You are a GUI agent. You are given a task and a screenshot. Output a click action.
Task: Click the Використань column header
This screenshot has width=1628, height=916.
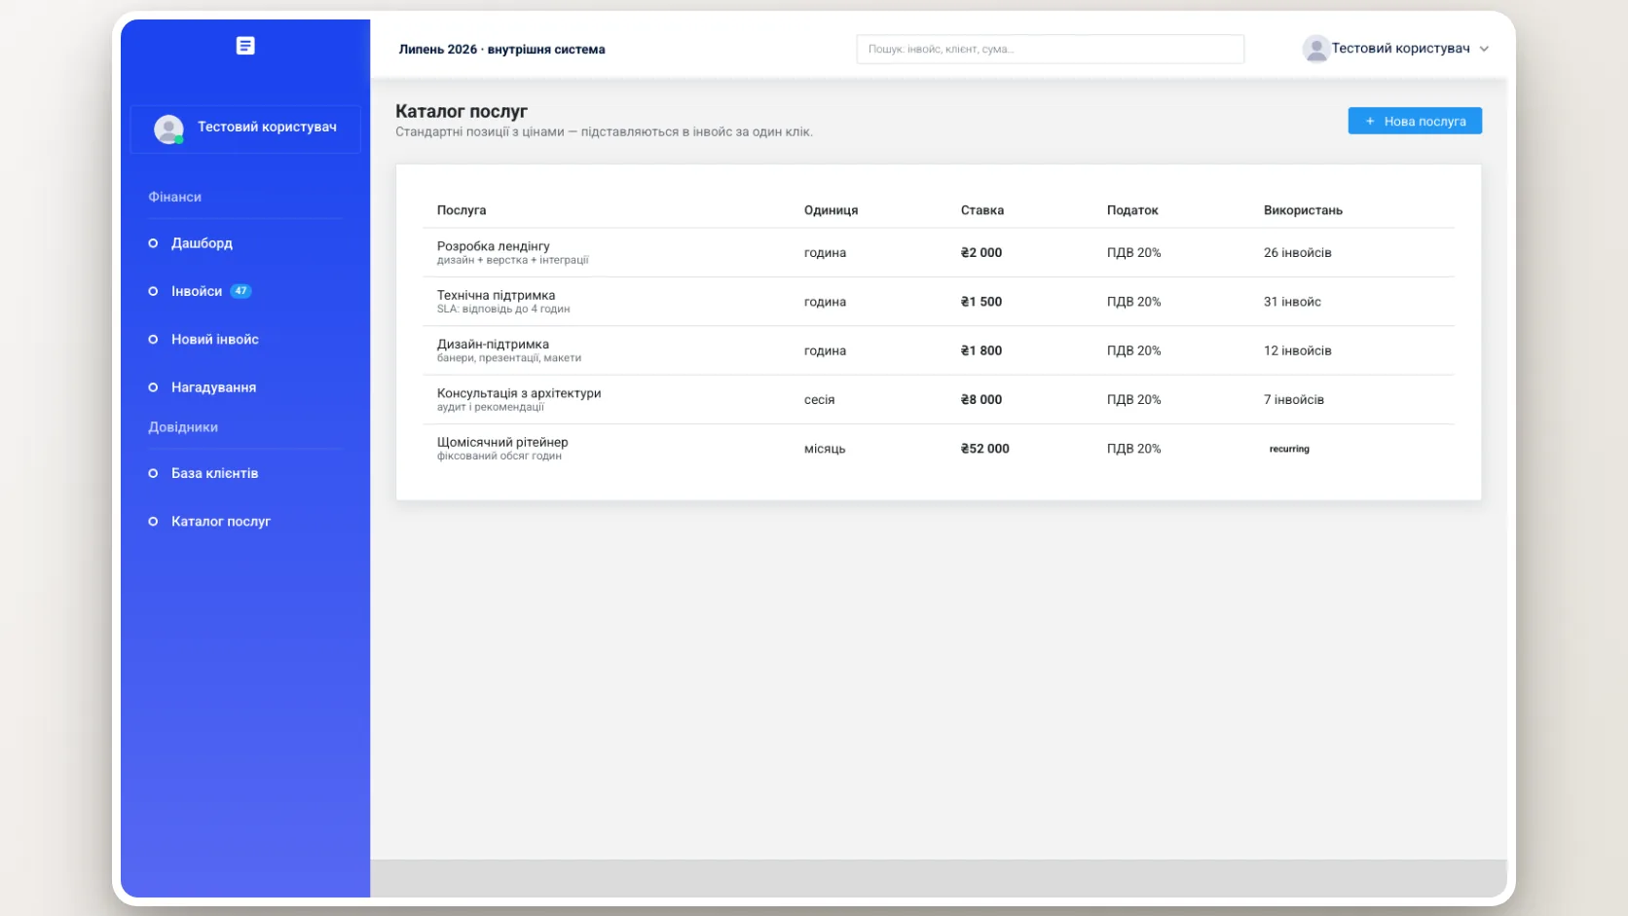[x=1303, y=210]
